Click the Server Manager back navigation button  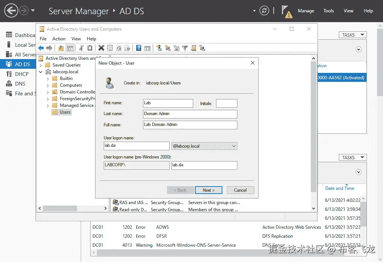[x=11, y=11]
